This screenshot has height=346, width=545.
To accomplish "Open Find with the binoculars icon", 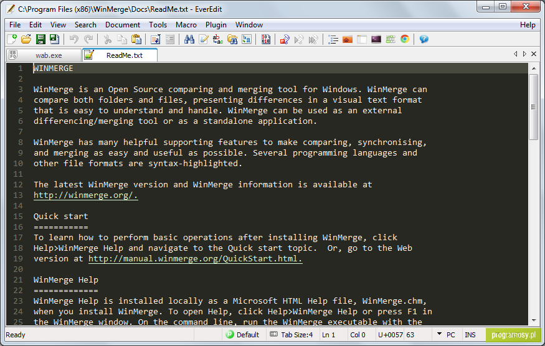I will (x=189, y=39).
